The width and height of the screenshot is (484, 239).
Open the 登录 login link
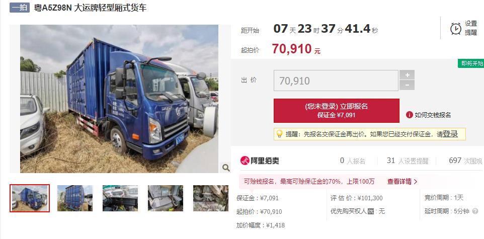(450, 134)
